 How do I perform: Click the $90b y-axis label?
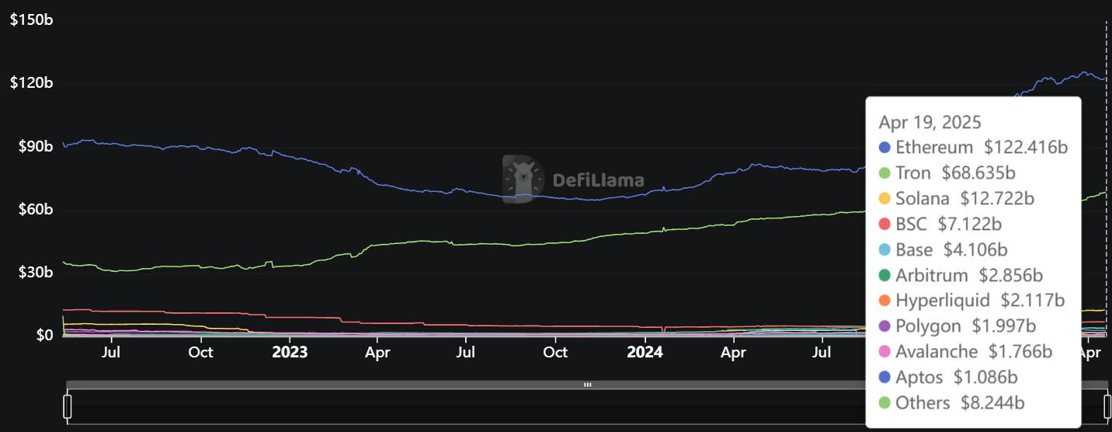pyautogui.click(x=34, y=147)
